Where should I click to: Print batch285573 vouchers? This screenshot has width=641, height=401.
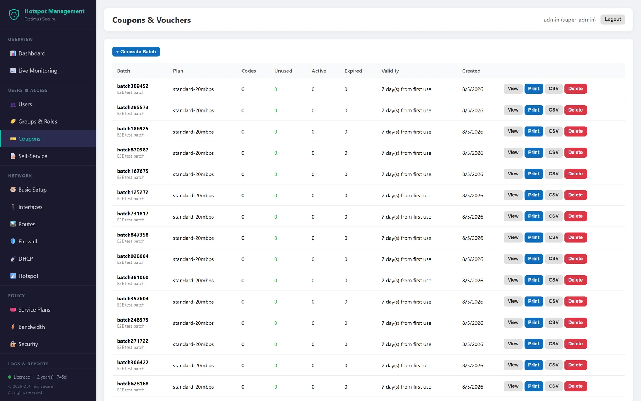click(x=533, y=110)
